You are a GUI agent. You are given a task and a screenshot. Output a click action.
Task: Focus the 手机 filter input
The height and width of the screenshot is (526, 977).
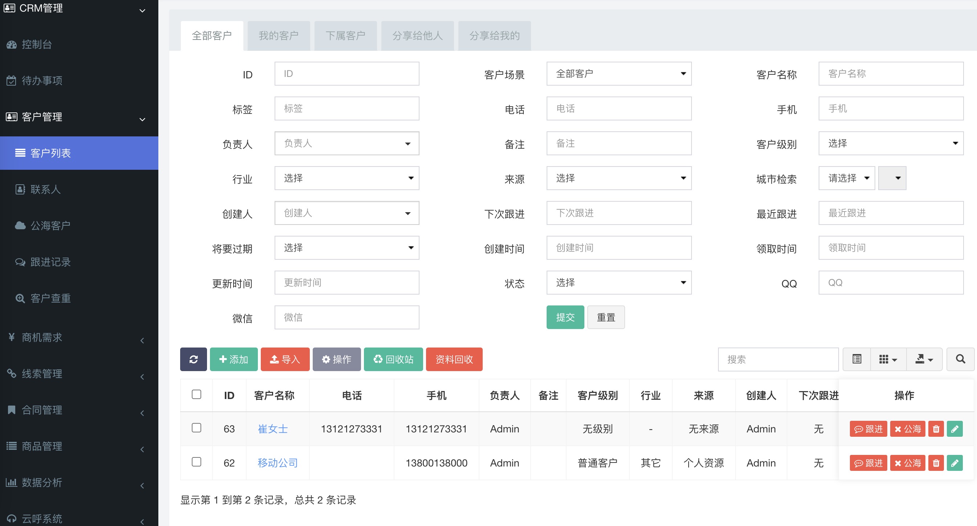coord(891,108)
